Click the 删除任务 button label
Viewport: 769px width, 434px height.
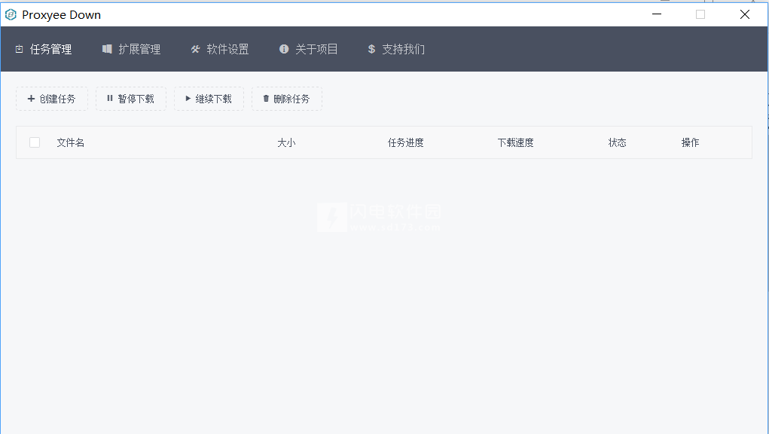pos(291,99)
